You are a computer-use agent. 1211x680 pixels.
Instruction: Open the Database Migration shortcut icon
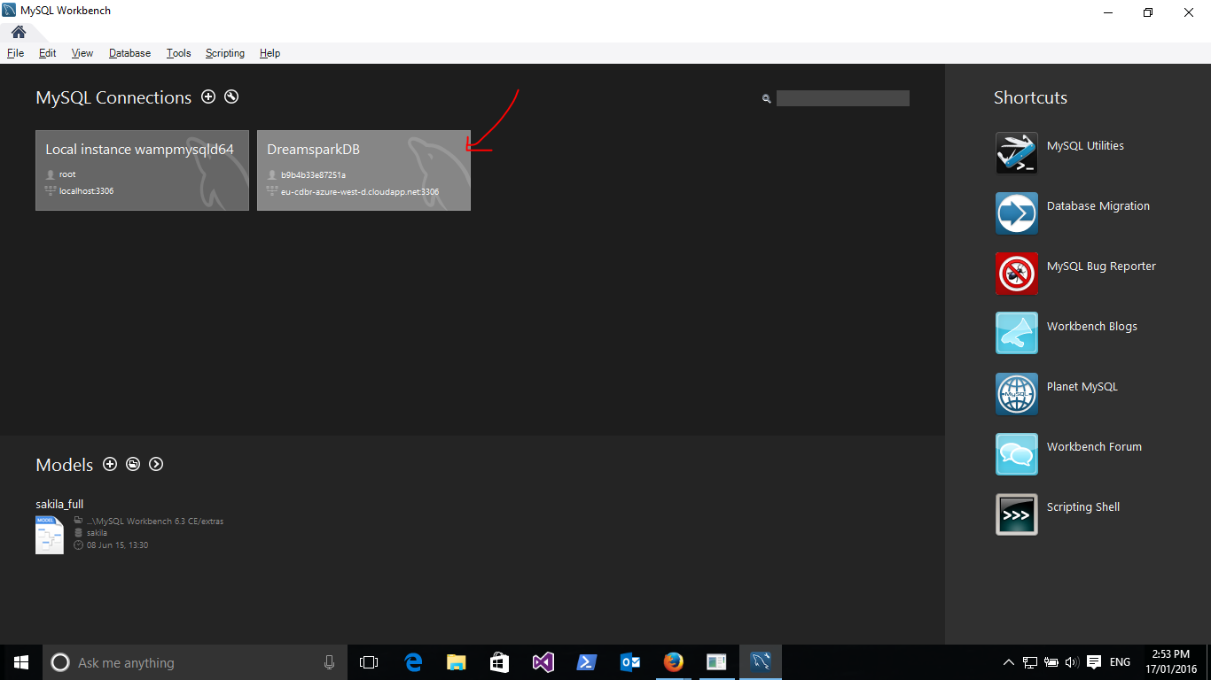pyautogui.click(x=1016, y=213)
